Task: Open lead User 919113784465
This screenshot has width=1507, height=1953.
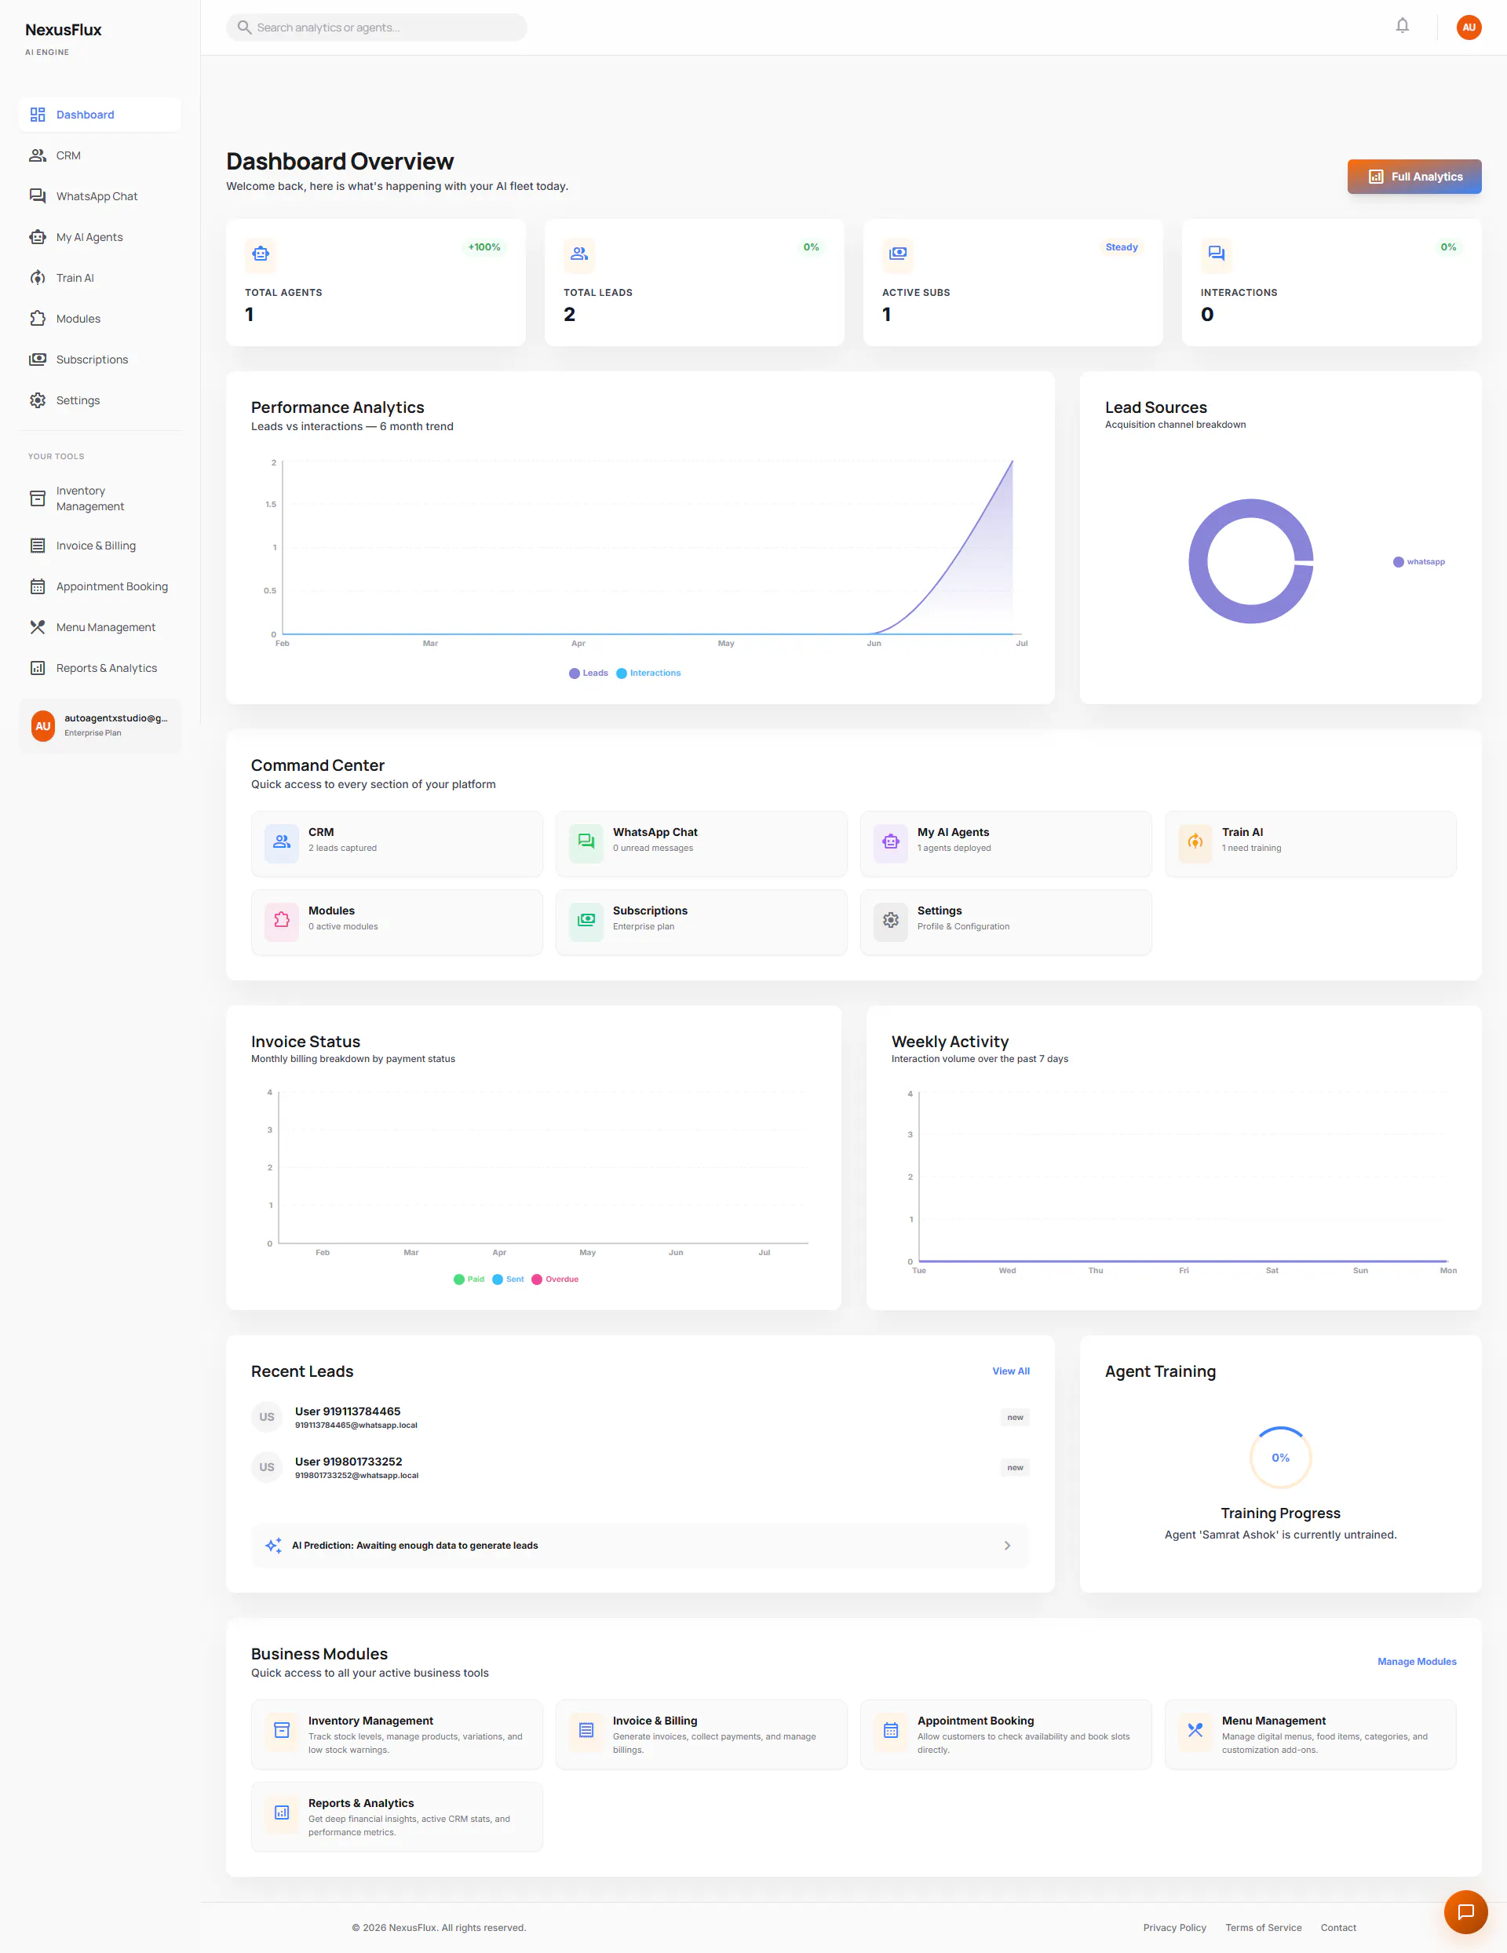Action: point(640,1418)
